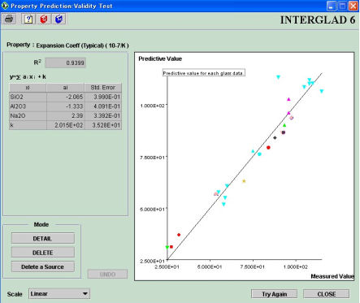The height and width of the screenshot is (303, 360).
Task: Click the printer icon in toolbar
Action: (9, 19)
